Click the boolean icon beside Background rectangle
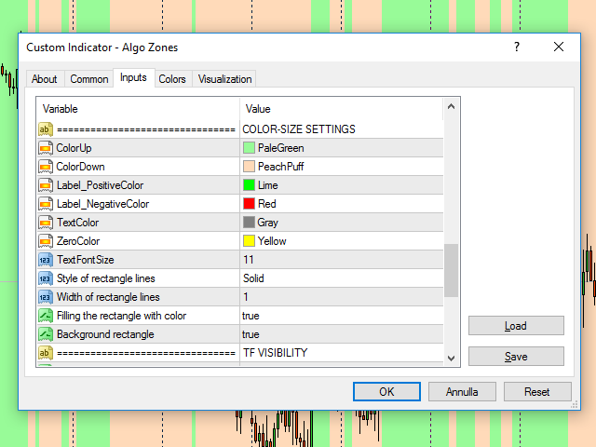This screenshot has width=596, height=447. pyautogui.click(x=46, y=334)
